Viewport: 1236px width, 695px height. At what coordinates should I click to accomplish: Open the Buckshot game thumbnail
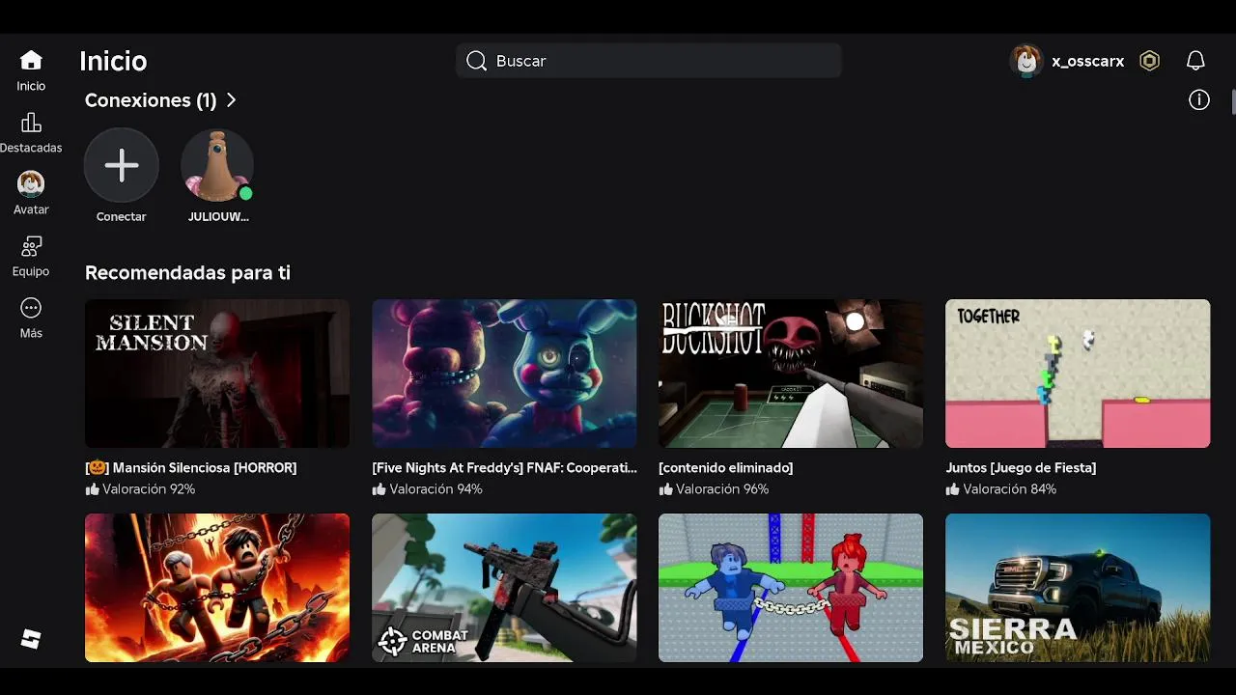coord(791,374)
